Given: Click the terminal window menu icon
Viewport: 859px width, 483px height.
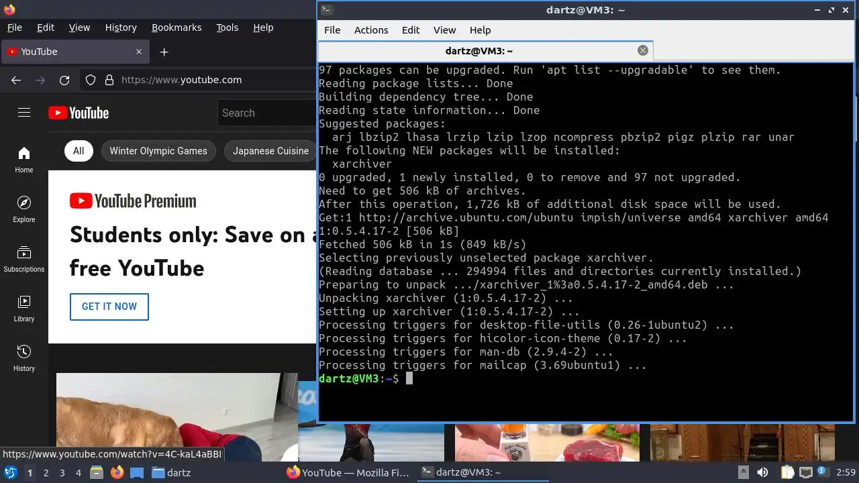Looking at the screenshot, I should 326,9.
